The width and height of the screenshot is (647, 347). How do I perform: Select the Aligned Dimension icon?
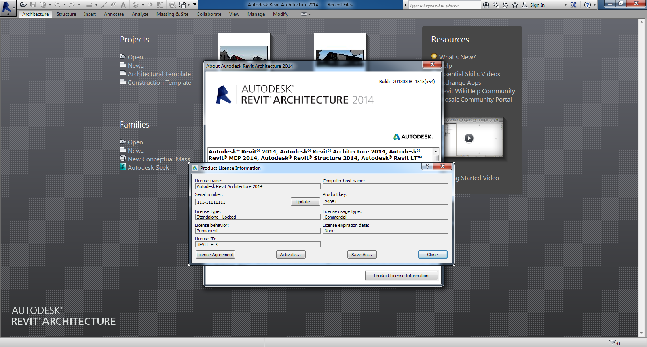tap(104, 5)
